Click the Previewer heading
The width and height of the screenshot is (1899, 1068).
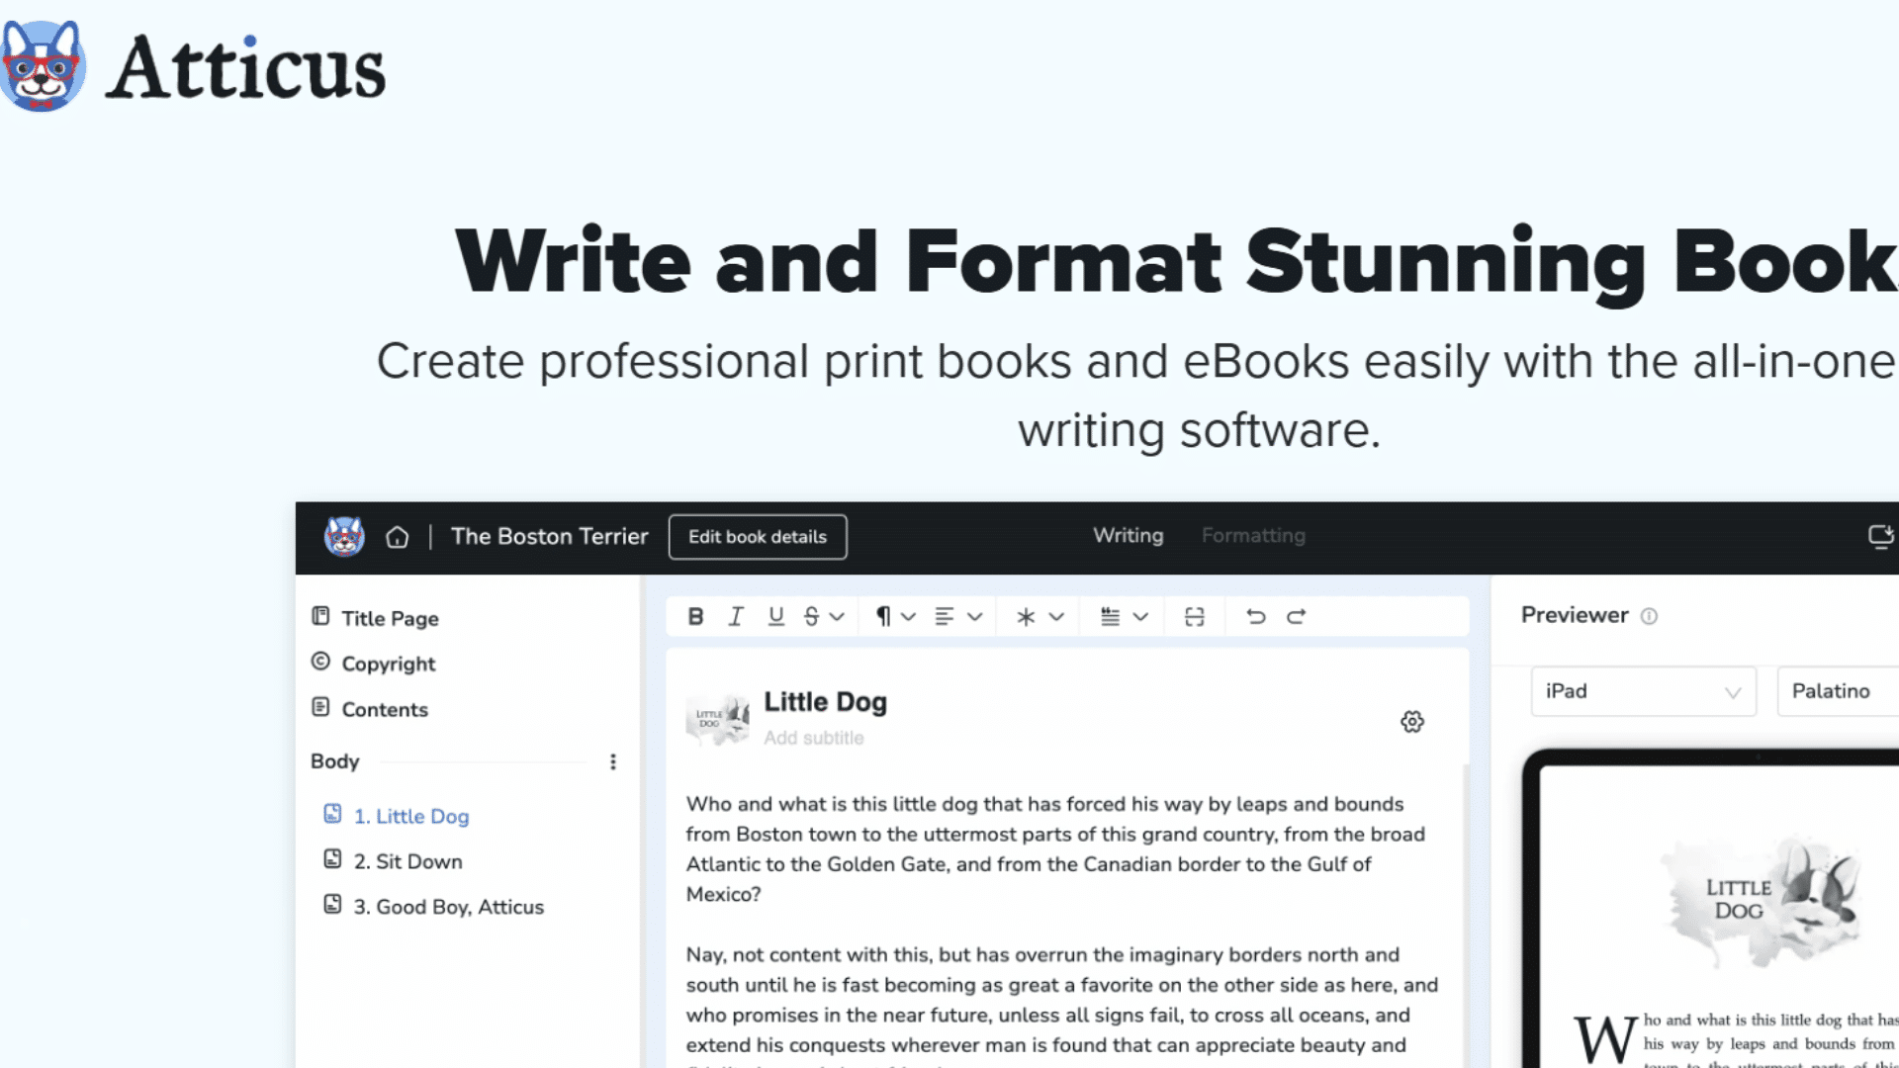(x=1575, y=615)
